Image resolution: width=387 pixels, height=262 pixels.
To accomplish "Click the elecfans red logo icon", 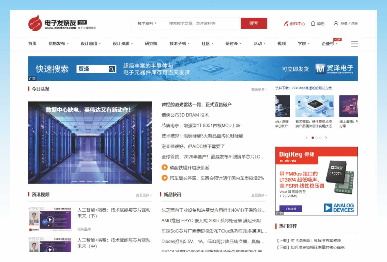I will pyautogui.click(x=35, y=23).
